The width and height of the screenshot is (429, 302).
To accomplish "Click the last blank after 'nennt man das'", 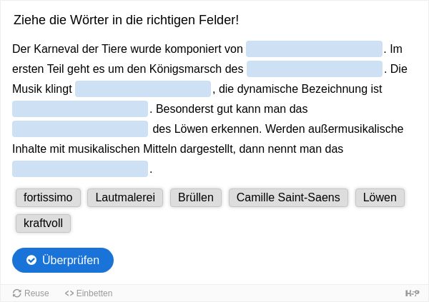I will [x=80, y=169].
